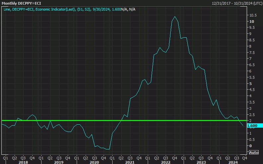Screen dimensions: 263x164
Task: Click the 2018 year label on time axis
Action: point(23,162)
